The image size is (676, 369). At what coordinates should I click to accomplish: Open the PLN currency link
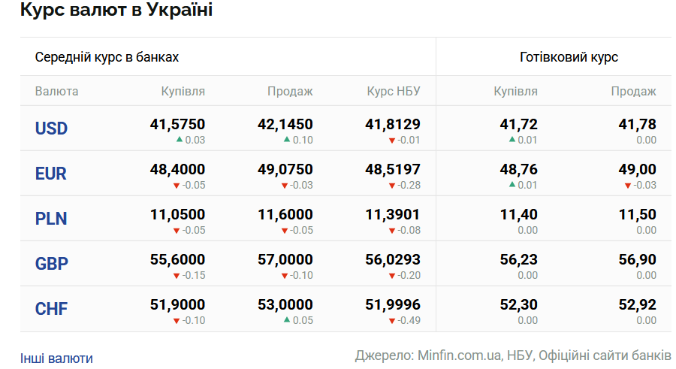tap(51, 219)
